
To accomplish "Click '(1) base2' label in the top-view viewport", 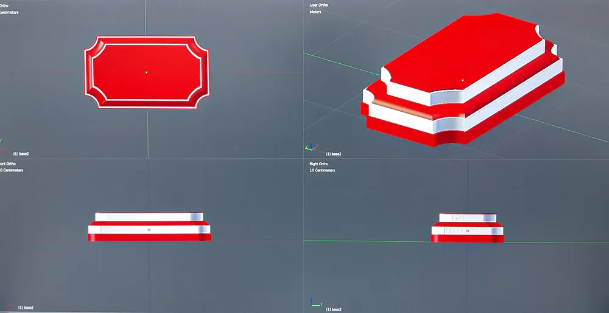I will tap(21, 154).
